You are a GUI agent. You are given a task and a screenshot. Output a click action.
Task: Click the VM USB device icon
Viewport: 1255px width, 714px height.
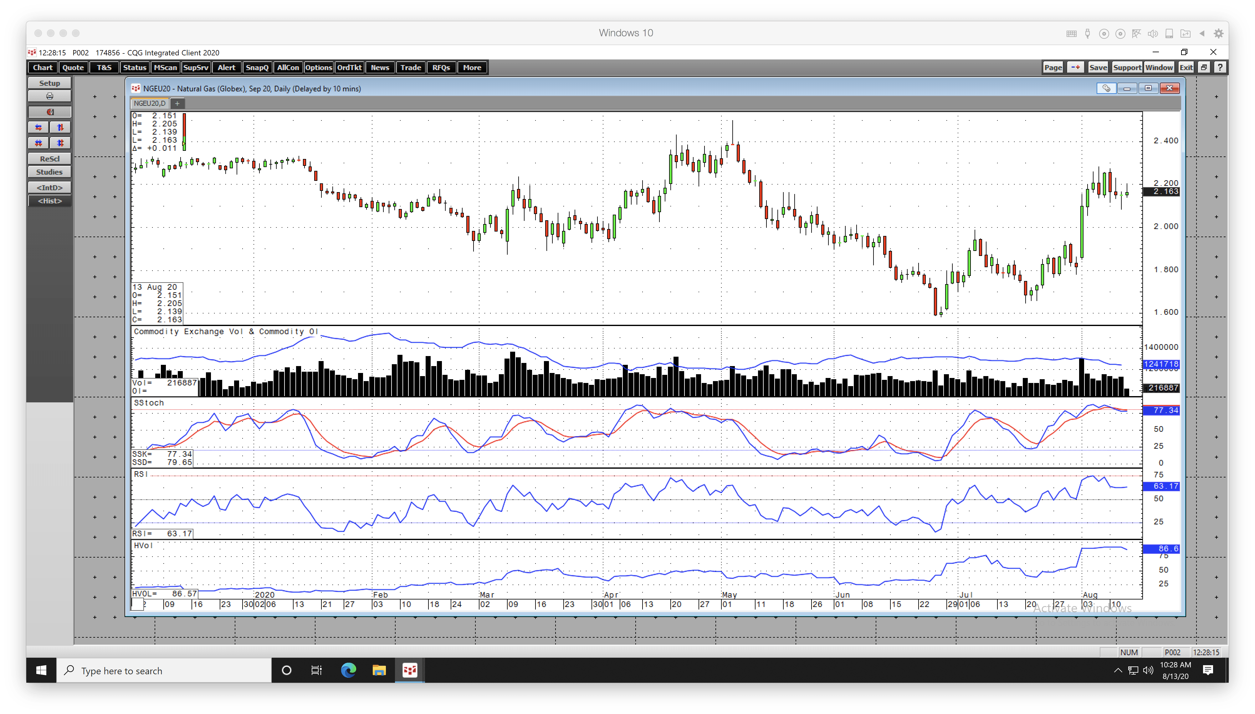click(1087, 33)
